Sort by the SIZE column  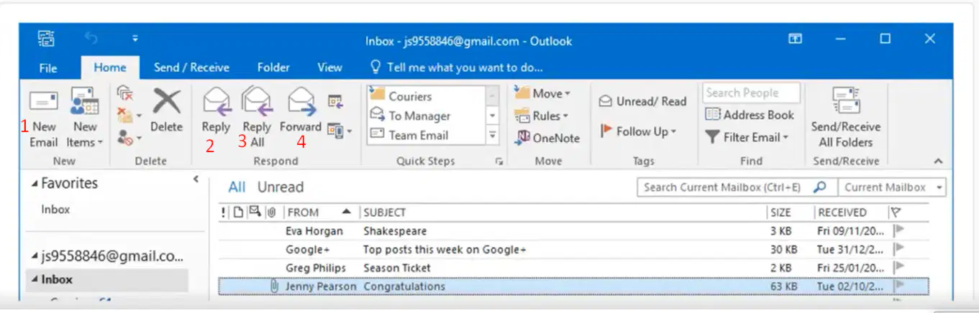pyautogui.click(x=790, y=212)
